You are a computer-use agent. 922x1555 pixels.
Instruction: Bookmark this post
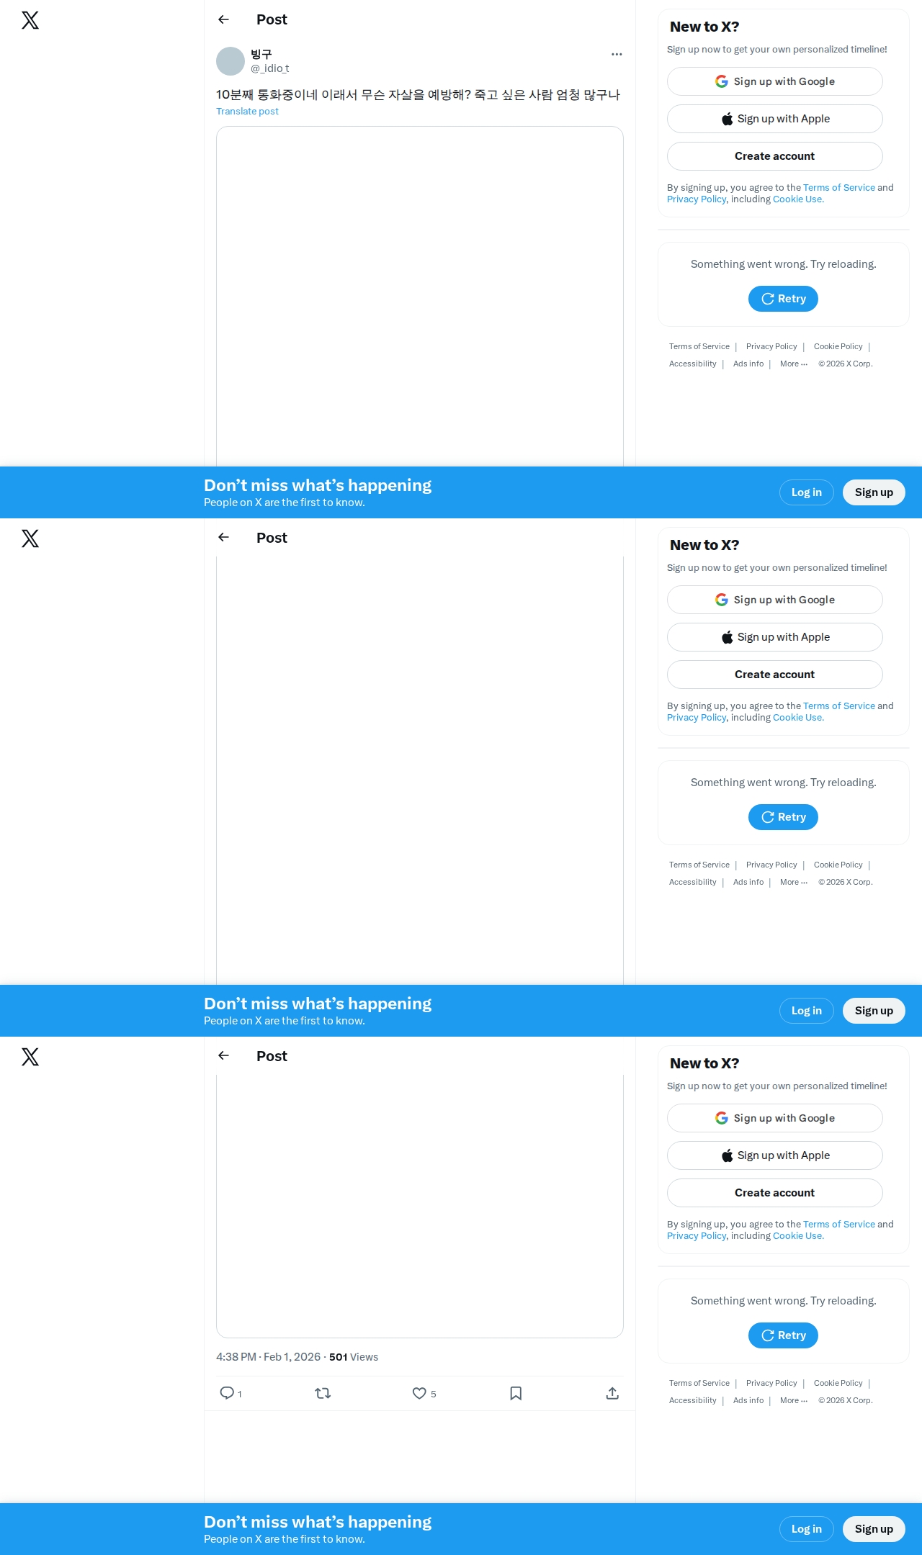pyautogui.click(x=516, y=1393)
